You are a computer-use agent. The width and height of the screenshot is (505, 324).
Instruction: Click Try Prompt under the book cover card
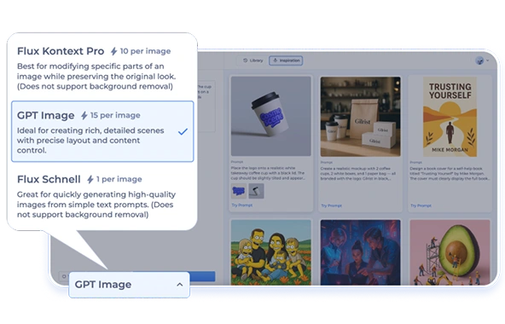click(421, 205)
